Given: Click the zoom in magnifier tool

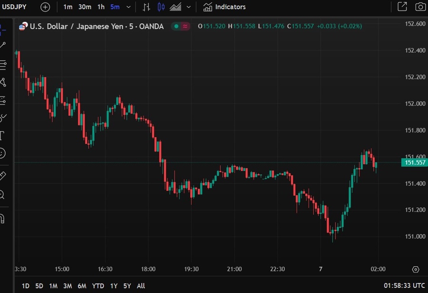Looking at the screenshot, I should pos(2,194).
